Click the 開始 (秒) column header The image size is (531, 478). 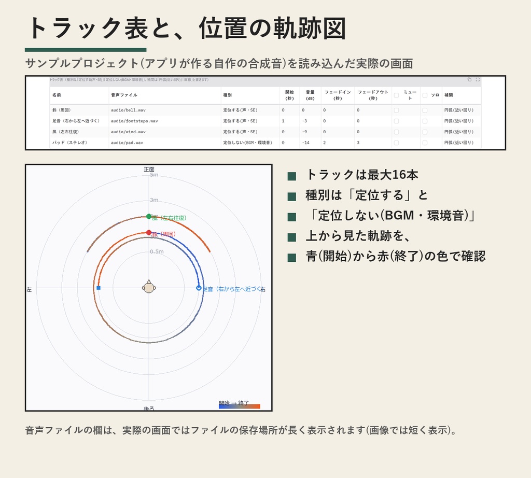(289, 95)
